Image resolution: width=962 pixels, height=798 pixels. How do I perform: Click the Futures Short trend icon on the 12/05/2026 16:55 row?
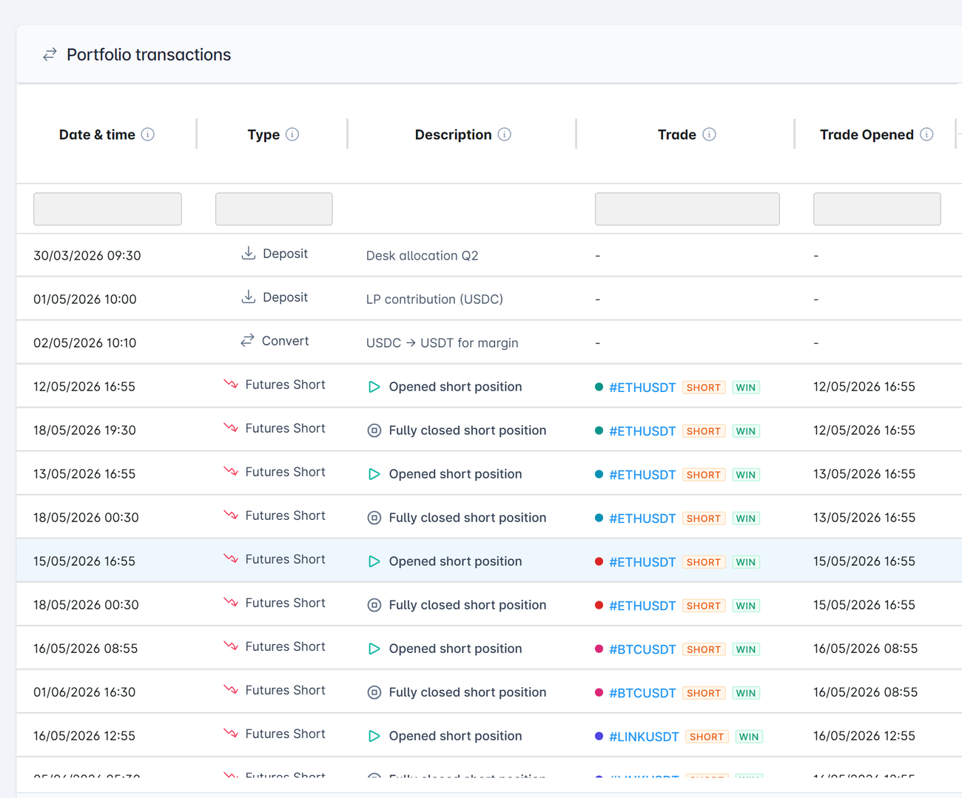[231, 384]
